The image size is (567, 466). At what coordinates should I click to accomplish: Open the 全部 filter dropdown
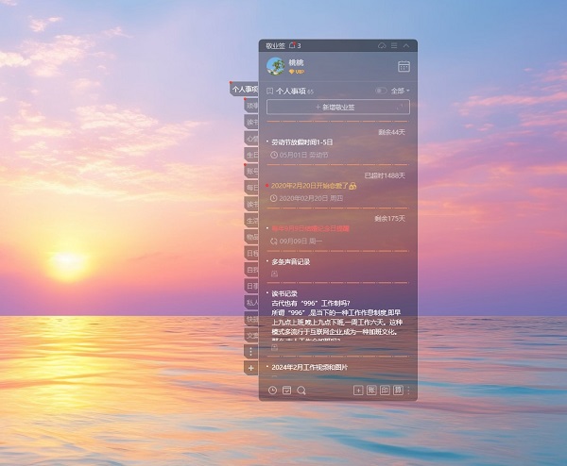coord(400,91)
